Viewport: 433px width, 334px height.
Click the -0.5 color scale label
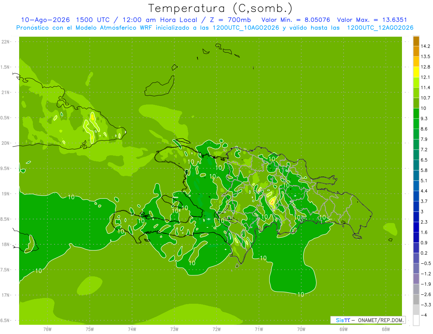[426, 263]
